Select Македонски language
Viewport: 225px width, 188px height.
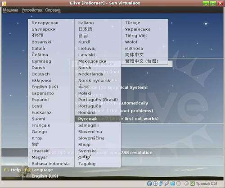click(92, 61)
